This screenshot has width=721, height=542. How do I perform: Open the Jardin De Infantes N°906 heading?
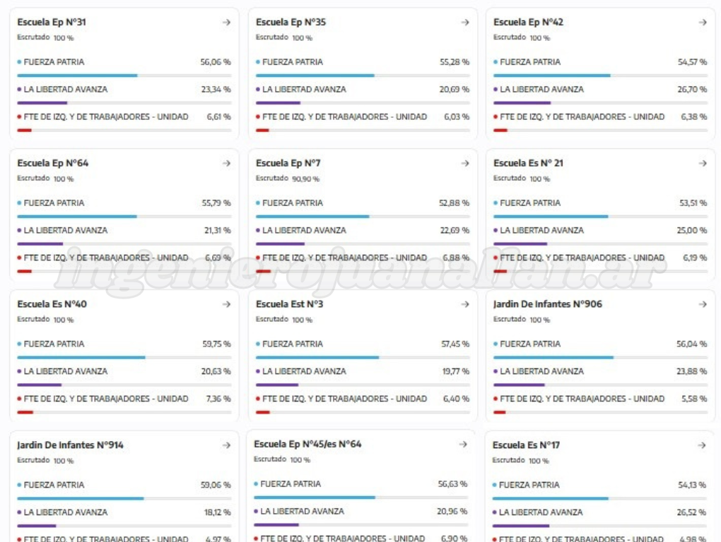pyautogui.click(x=548, y=304)
